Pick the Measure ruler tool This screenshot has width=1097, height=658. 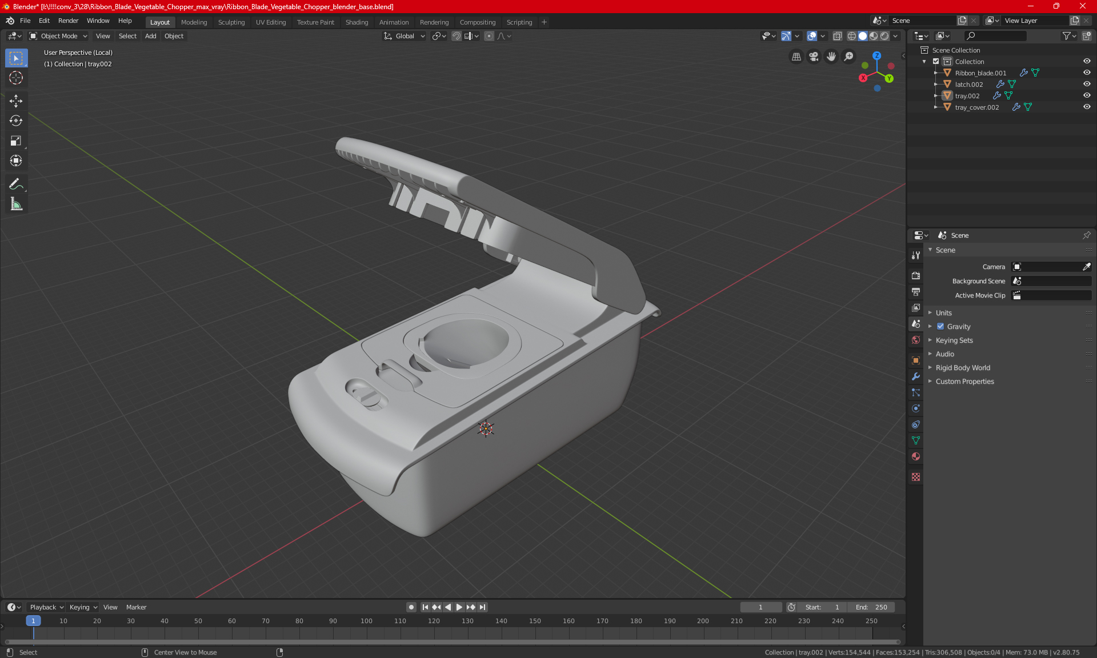point(16,204)
